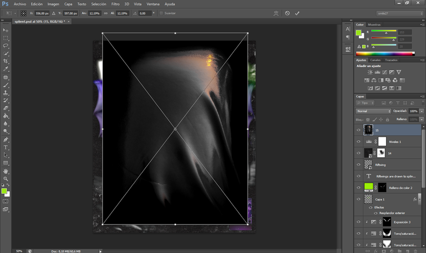This screenshot has height=253, width=426.
Task: Open the Archivo menu
Action: click(20, 4)
